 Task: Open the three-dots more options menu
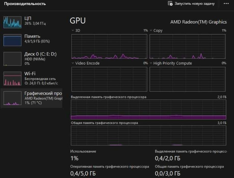[226, 4]
